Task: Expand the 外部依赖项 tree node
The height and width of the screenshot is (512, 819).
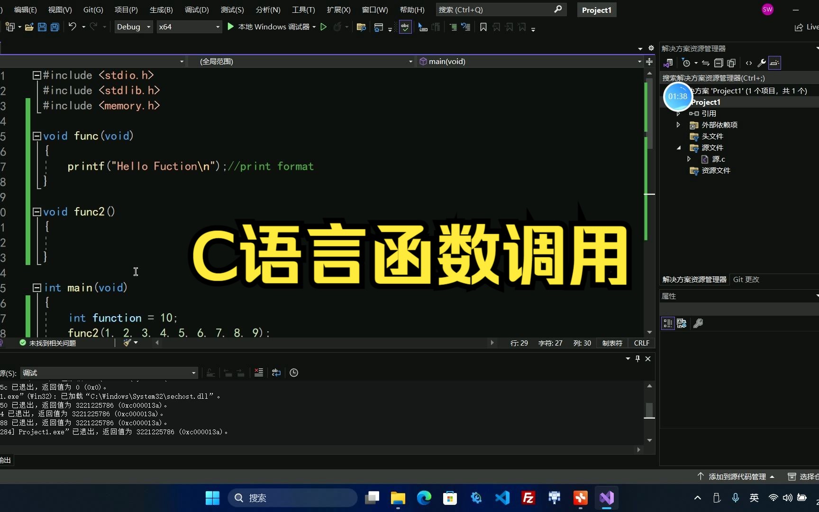Action: tap(678, 125)
